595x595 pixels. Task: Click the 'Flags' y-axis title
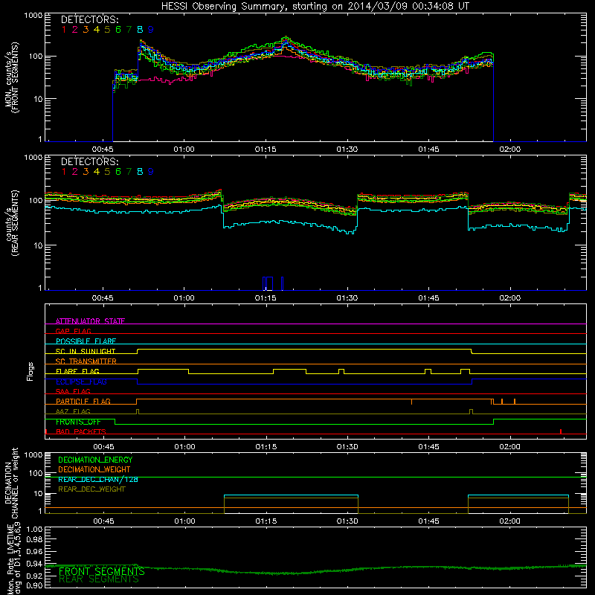(x=30, y=371)
